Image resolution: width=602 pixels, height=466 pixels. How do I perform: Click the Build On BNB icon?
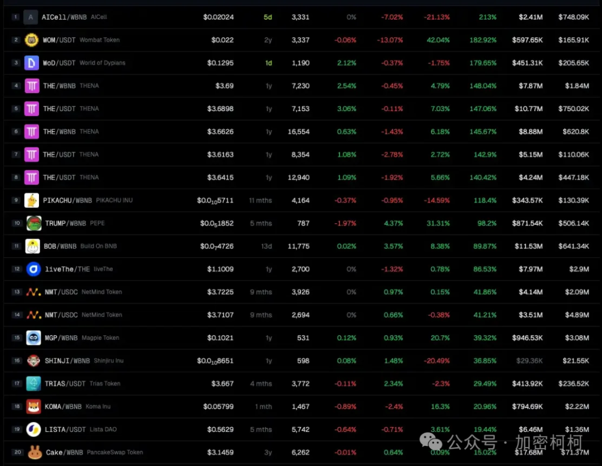pos(33,246)
